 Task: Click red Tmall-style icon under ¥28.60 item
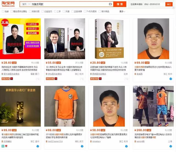[x=12, y=79]
